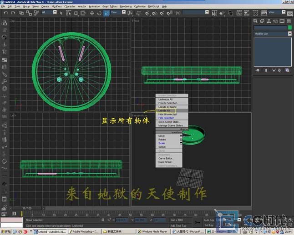Click the Auto Key button
Image resolution: width=294 pixels, height=235 pixels.
pos(209,220)
